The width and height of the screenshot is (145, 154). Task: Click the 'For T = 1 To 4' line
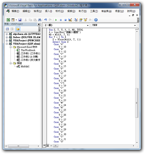(57, 37)
